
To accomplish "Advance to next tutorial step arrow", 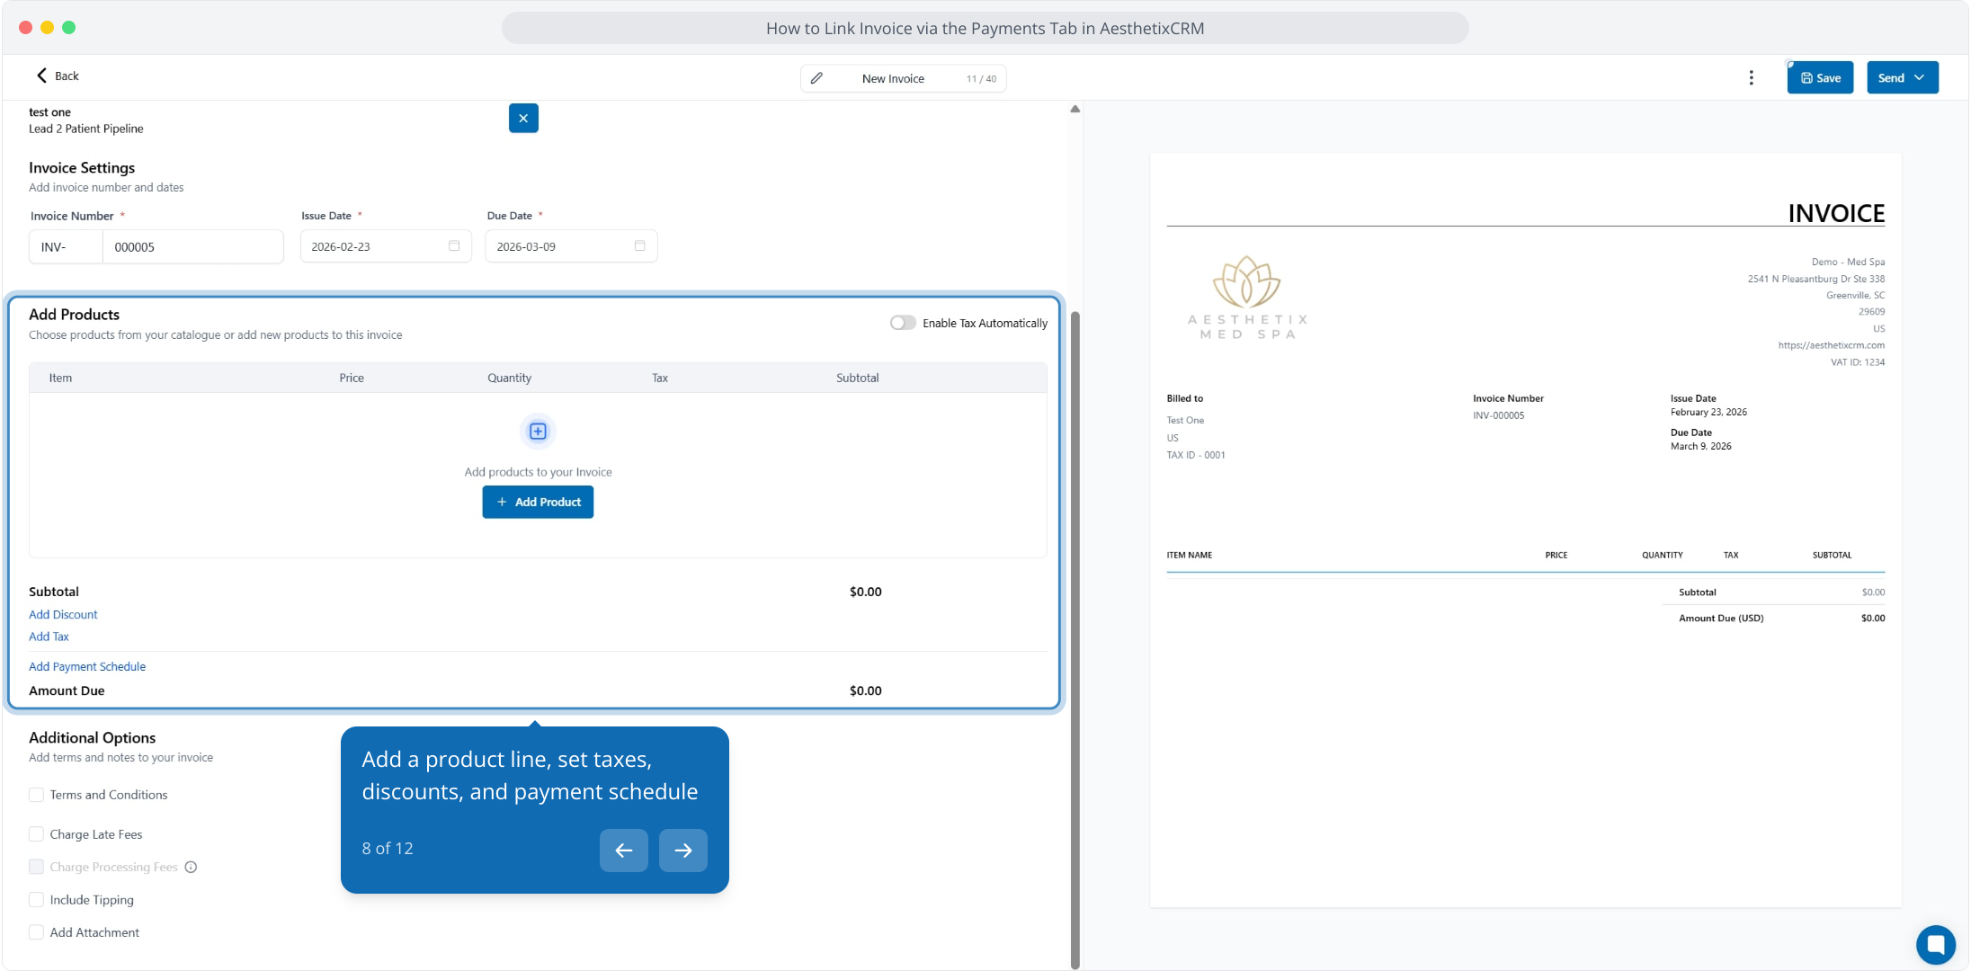I will tap(682, 851).
